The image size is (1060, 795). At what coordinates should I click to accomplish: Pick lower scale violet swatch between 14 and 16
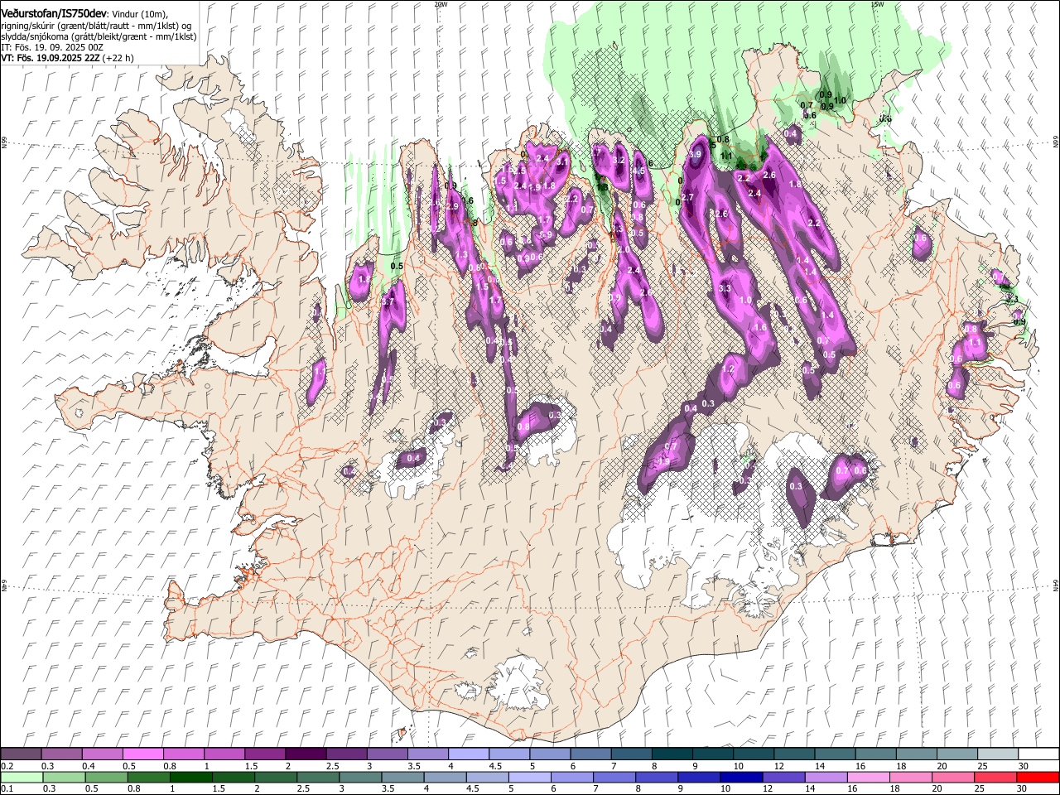pos(826,777)
